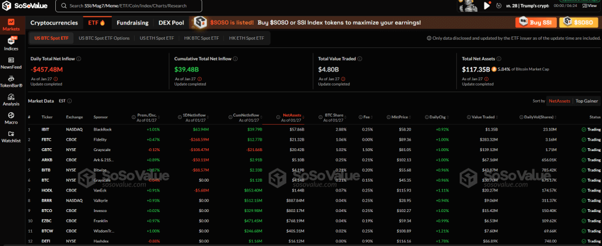The width and height of the screenshot is (602, 246).
Task: Switch to DEX Pool tab
Action: [x=171, y=23]
